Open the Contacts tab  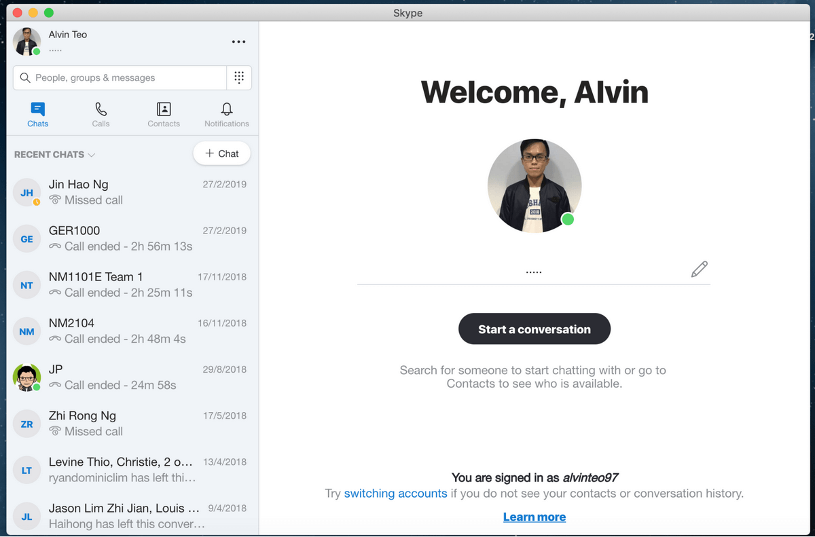pyautogui.click(x=164, y=114)
